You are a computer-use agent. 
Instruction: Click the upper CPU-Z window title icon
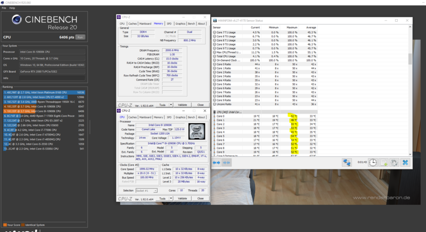[x=119, y=17]
